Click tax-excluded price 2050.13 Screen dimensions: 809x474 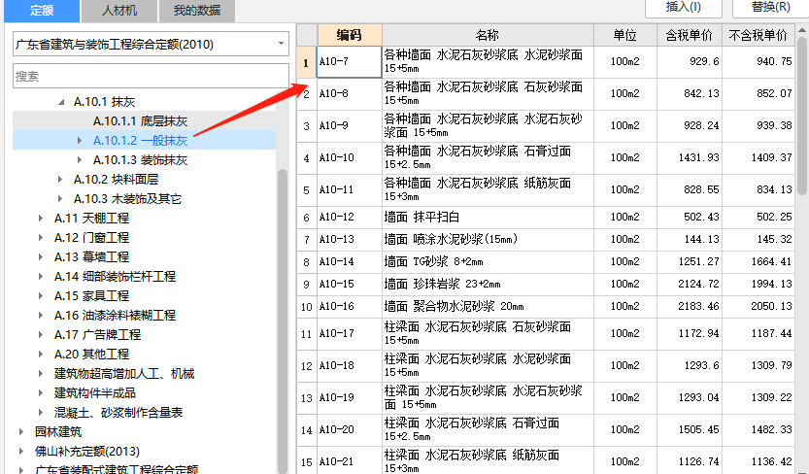(x=758, y=306)
